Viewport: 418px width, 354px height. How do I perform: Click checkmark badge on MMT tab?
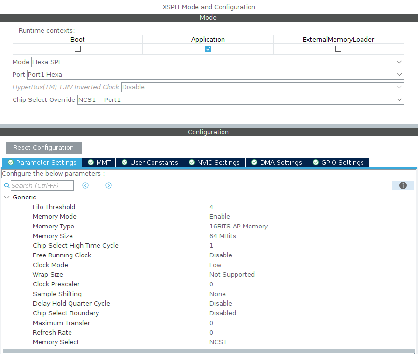[x=91, y=163]
